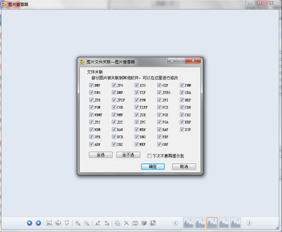The height and width of the screenshot is (232, 282).
Task: Click the zoom in magnifier icon
Action: [x=77, y=223]
